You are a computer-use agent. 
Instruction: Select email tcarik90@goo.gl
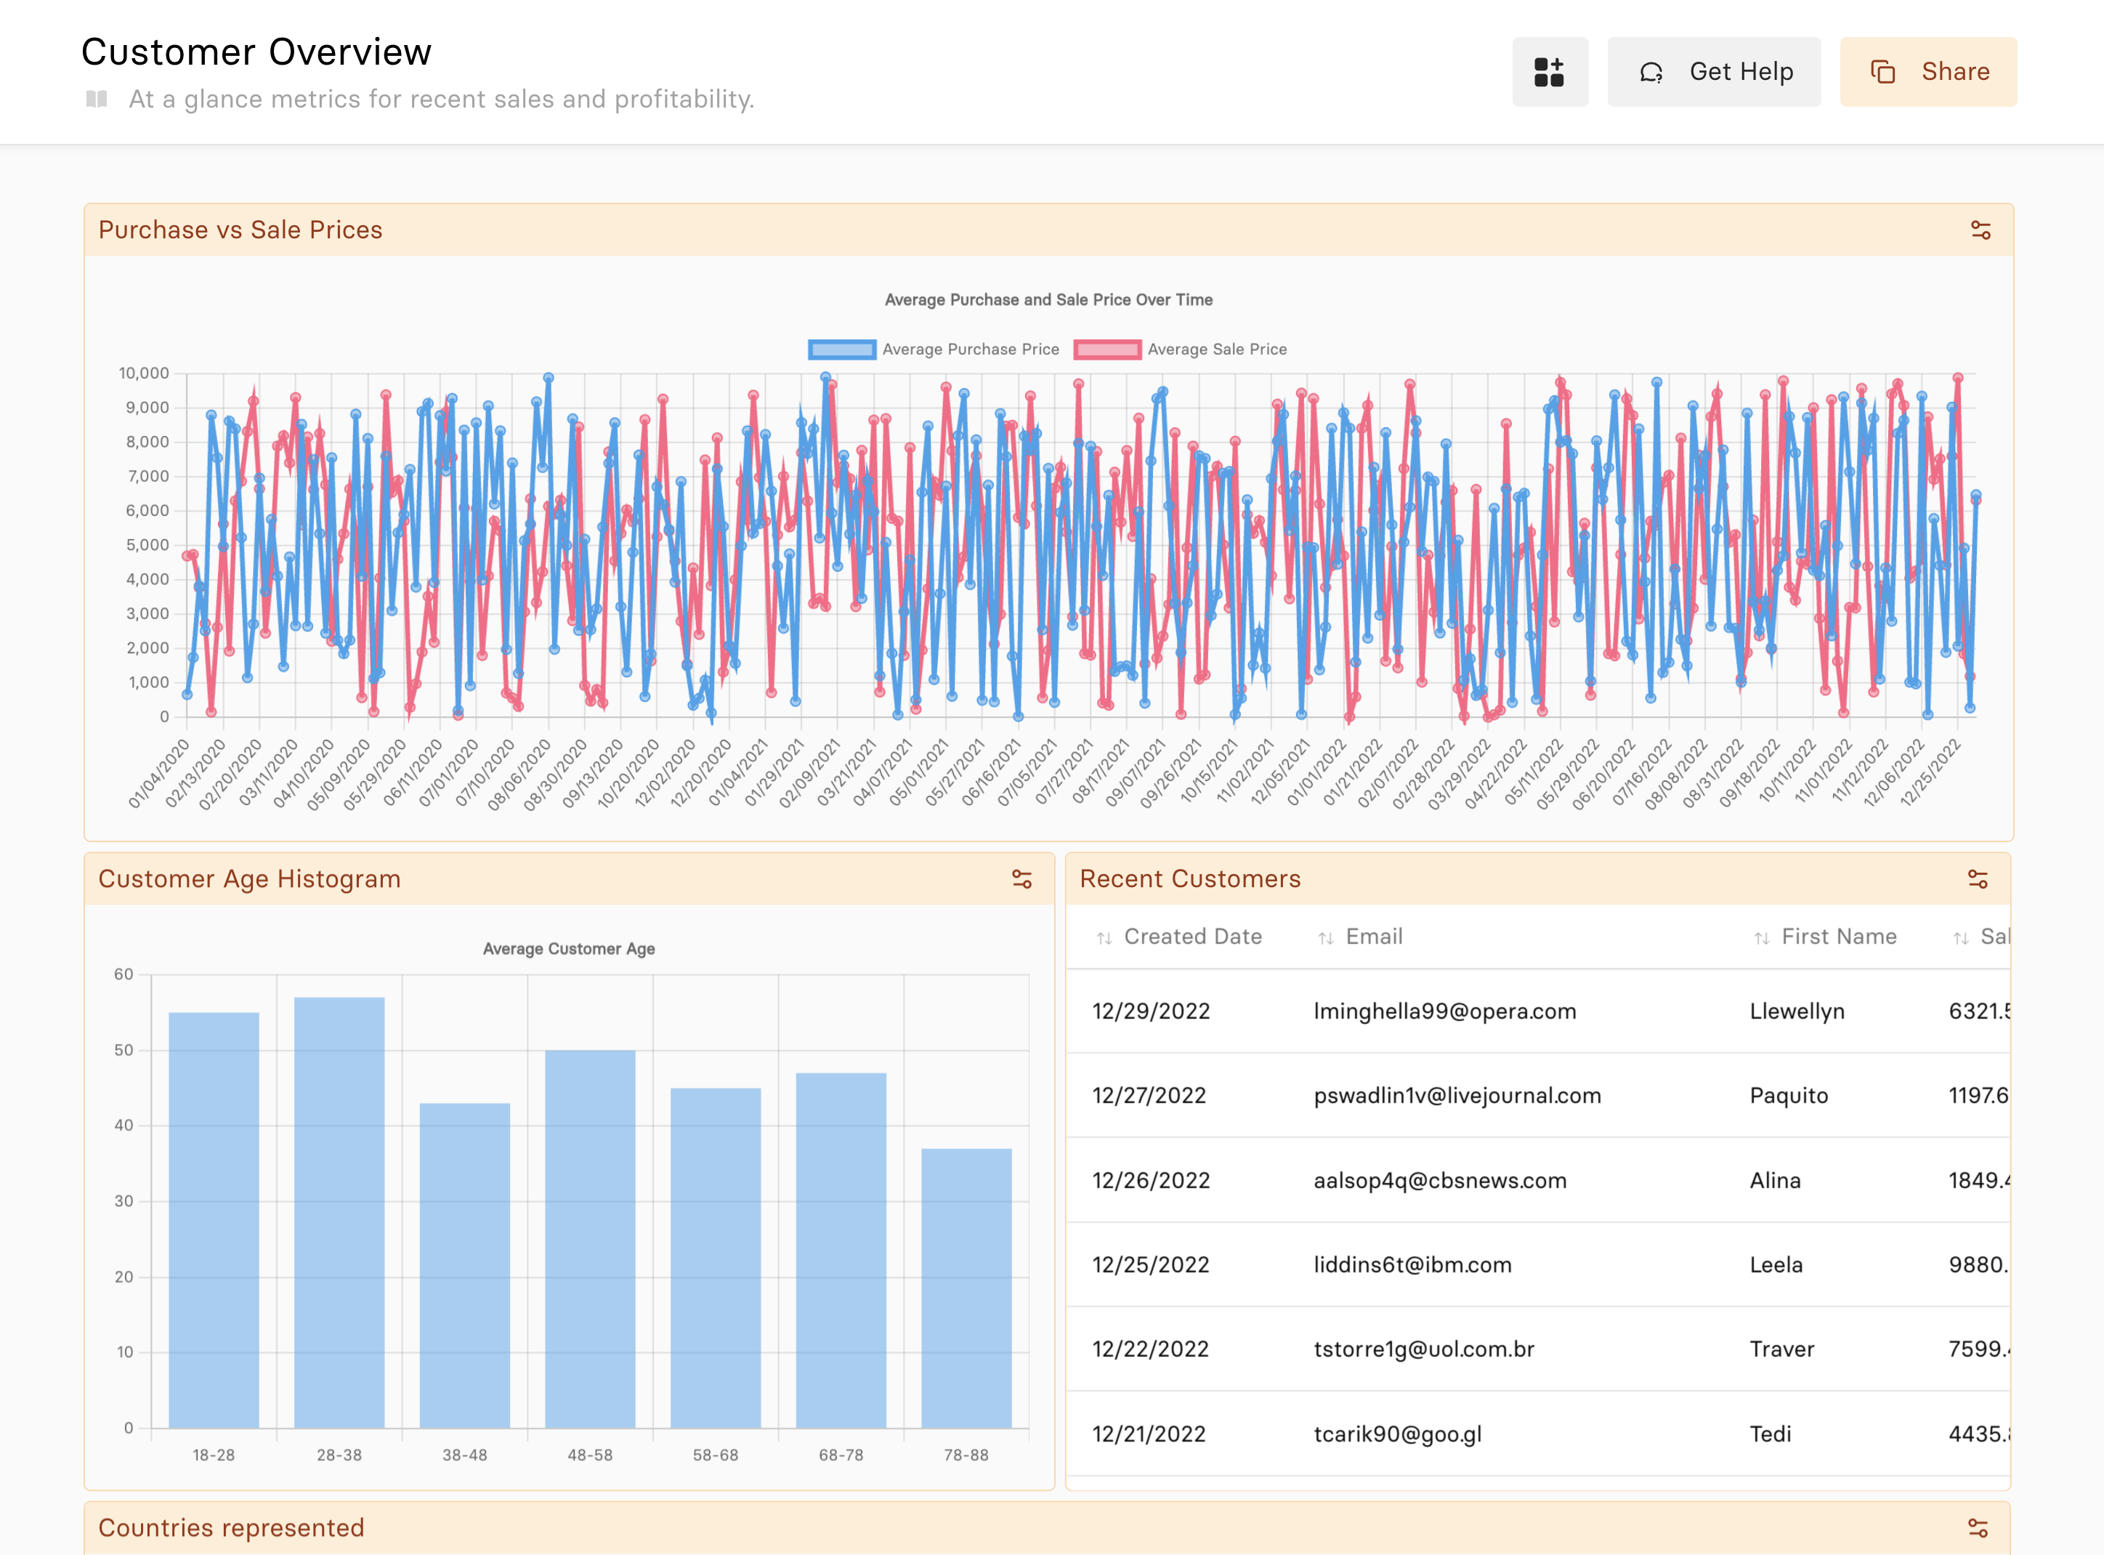(x=1397, y=1434)
